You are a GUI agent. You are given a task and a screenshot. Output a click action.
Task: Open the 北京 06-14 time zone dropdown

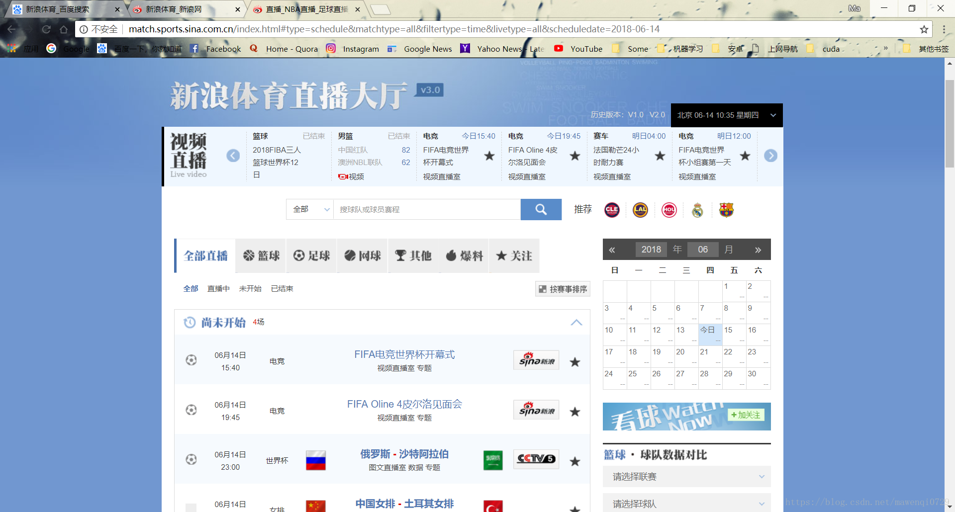(x=727, y=115)
